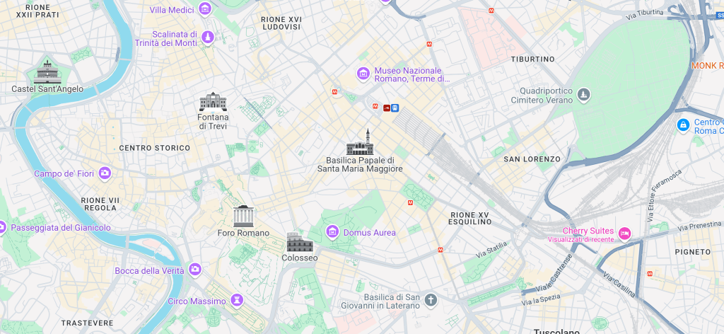
Task: Select the MONK orange place label
Action: click(x=707, y=66)
